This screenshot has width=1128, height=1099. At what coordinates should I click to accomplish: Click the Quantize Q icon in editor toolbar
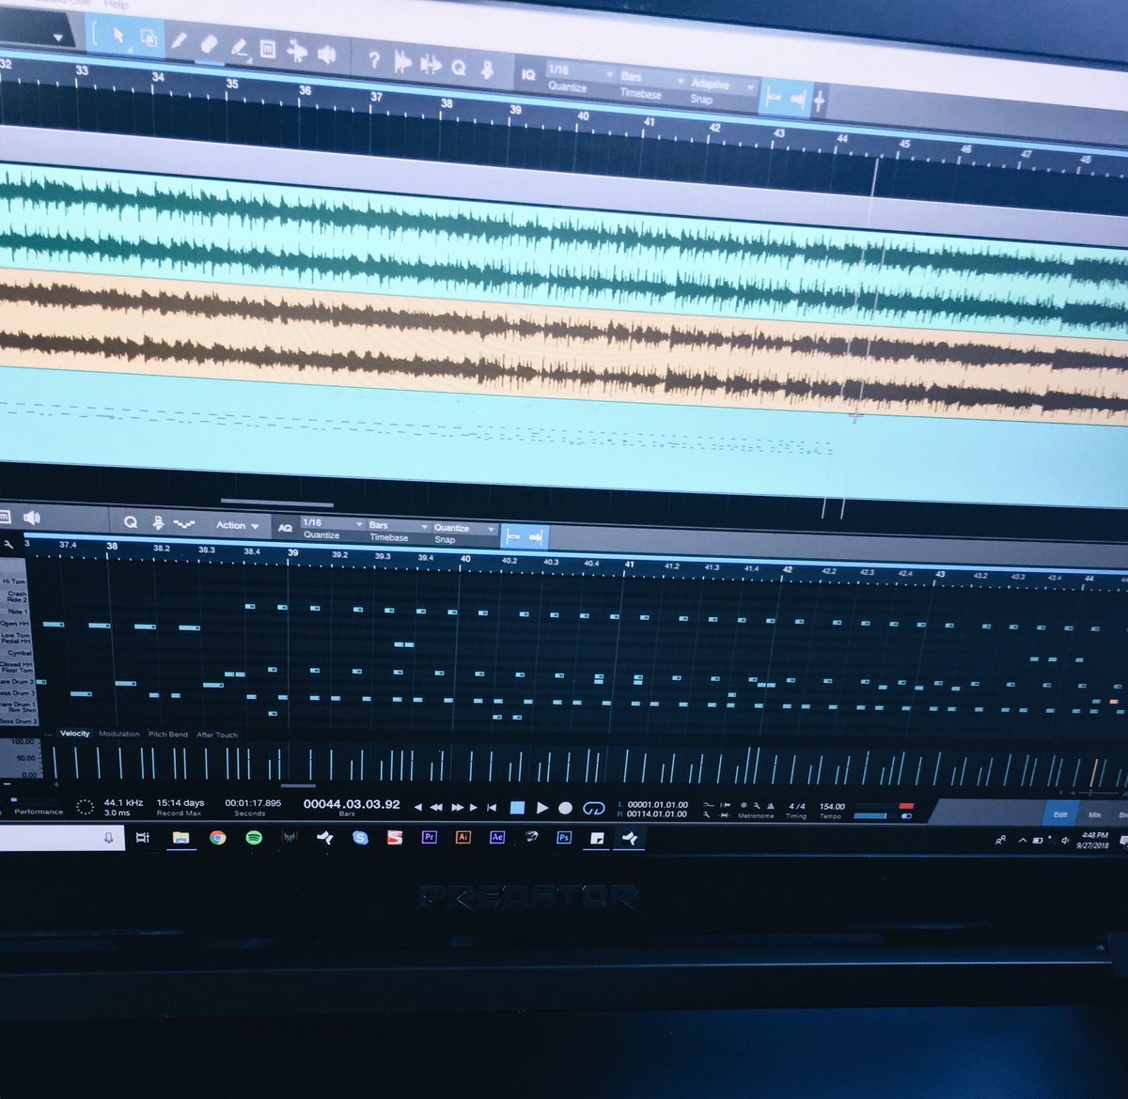[131, 523]
